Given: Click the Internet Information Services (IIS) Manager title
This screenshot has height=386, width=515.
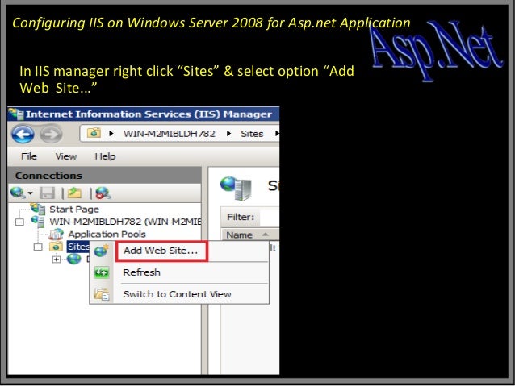Looking at the screenshot, I should [x=149, y=114].
